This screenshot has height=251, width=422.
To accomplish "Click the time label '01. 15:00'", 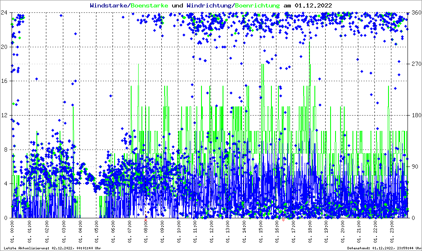I will tap(261, 232).
